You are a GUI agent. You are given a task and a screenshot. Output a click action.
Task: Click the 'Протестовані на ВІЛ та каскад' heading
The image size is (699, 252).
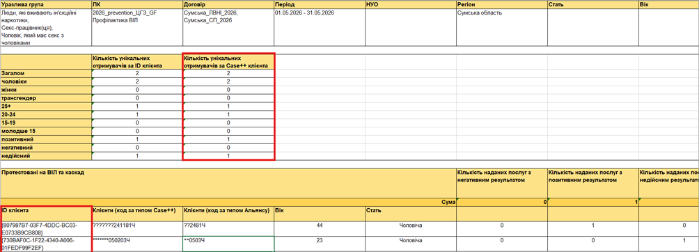[x=228, y=183]
